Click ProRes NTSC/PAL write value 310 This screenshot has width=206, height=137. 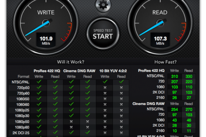(174, 76)
